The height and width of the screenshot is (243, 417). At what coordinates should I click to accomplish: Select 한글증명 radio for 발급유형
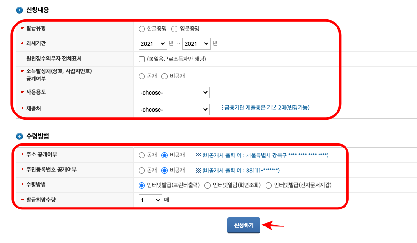coord(142,29)
